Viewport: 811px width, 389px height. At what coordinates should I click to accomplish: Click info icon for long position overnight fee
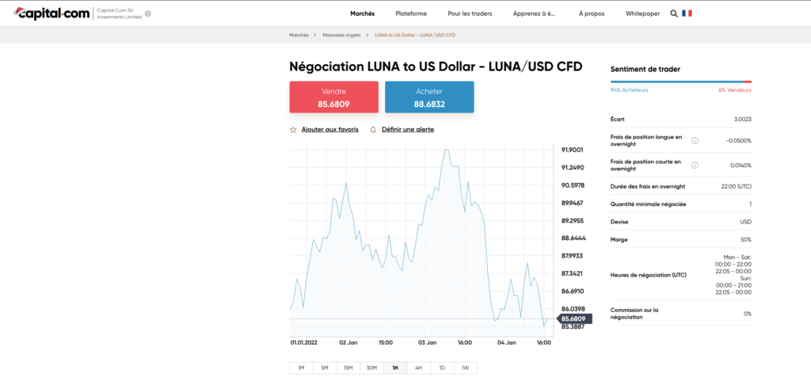click(x=695, y=140)
